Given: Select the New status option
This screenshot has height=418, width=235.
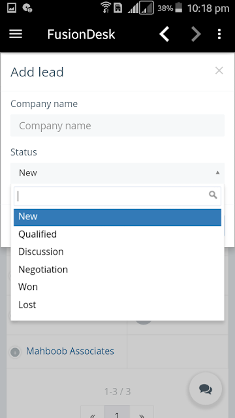Looking at the screenshot, I should (x=117, y=217).
